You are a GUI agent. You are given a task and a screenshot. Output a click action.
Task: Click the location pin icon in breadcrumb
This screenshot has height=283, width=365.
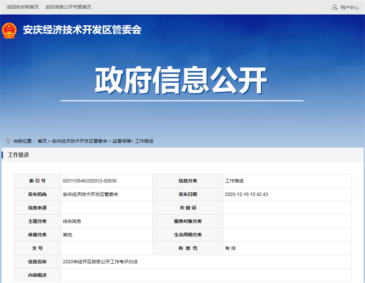(x=8, y=141)
